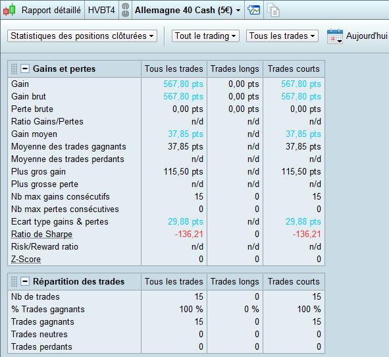The height and width of the screenshot is (357, 389).
Task: Click Trades courts header in Gains table
Action: tap(294, 69)
